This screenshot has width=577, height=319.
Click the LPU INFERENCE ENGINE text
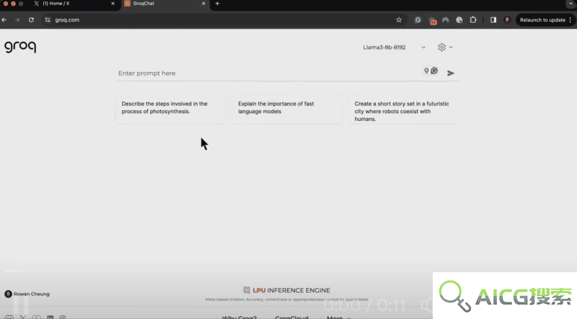[291, 290]
